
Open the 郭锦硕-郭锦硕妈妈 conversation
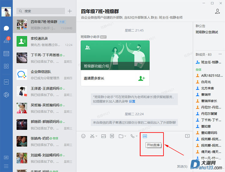click(x=44, y=124)
